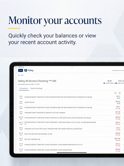The image size is (124, 166).
Task: Click the Valley logo icon
Action: point(26,70)
